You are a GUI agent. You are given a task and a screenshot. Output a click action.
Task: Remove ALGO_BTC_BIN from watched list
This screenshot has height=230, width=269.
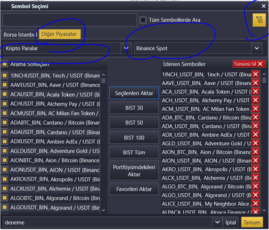point(255,186)
